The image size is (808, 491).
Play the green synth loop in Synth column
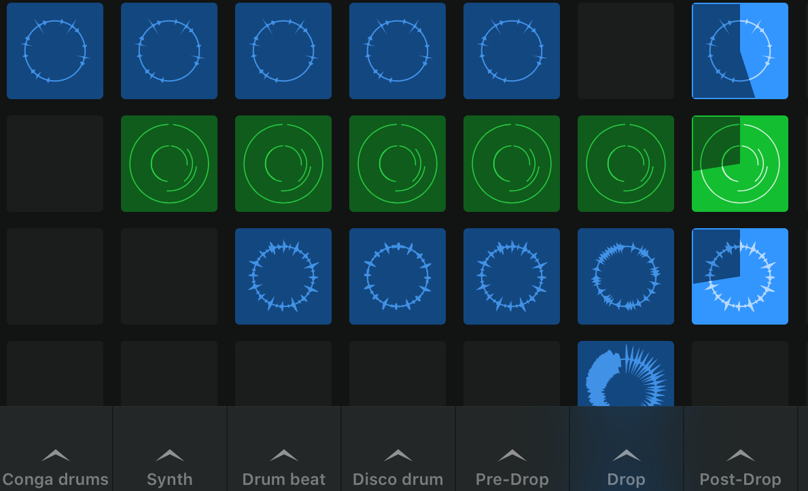click(x=169, y=164)
